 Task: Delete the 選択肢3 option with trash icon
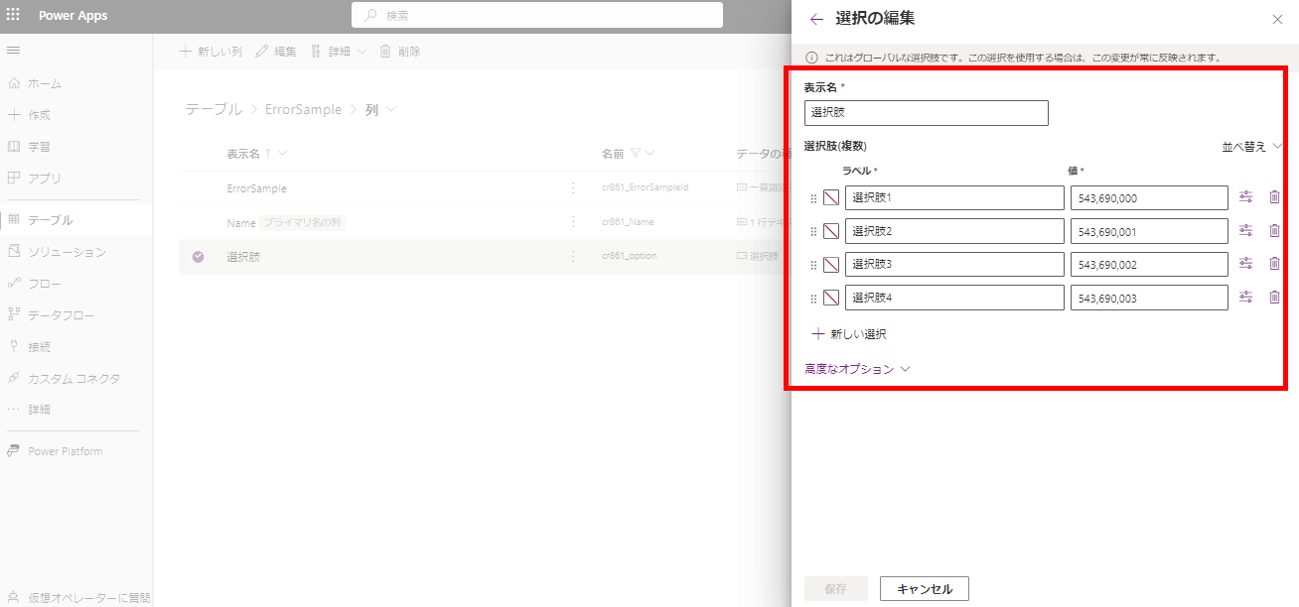pos(1274,264)
